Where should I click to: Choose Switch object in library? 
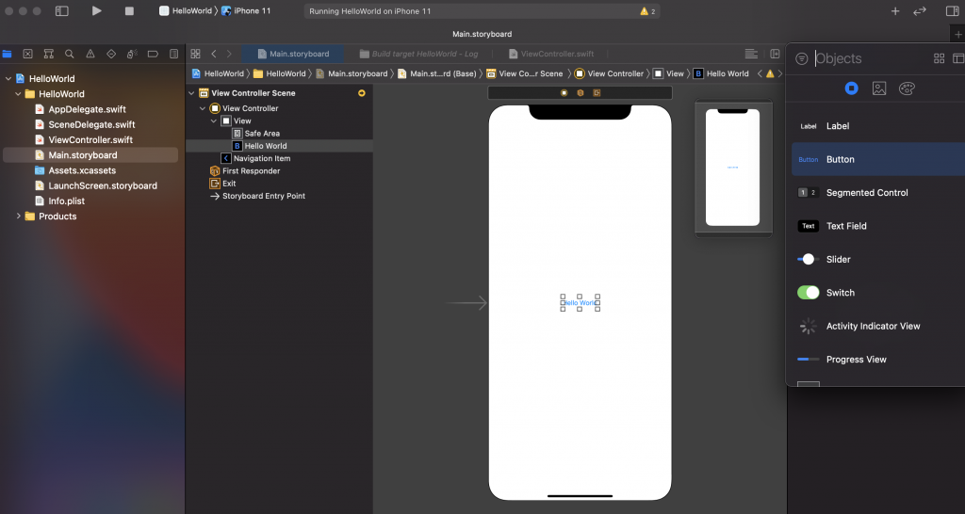pos(877,293)
